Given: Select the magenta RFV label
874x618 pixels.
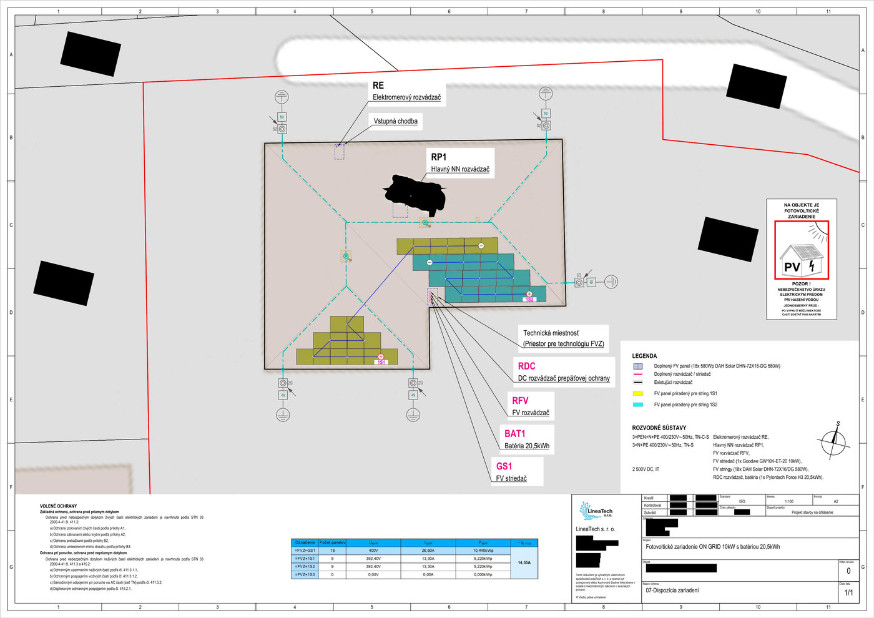Looking at the screenshot, I should 520,401.
